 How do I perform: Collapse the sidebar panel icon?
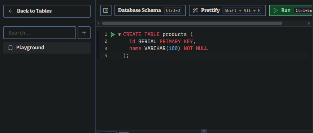tap(106, 10)
